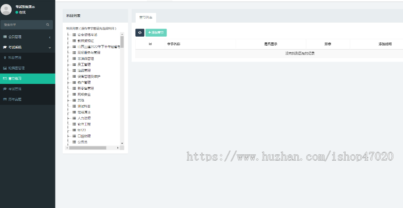Click the 添加章节 button
This screenshot has width=403, height=208.
pos(156,33)
